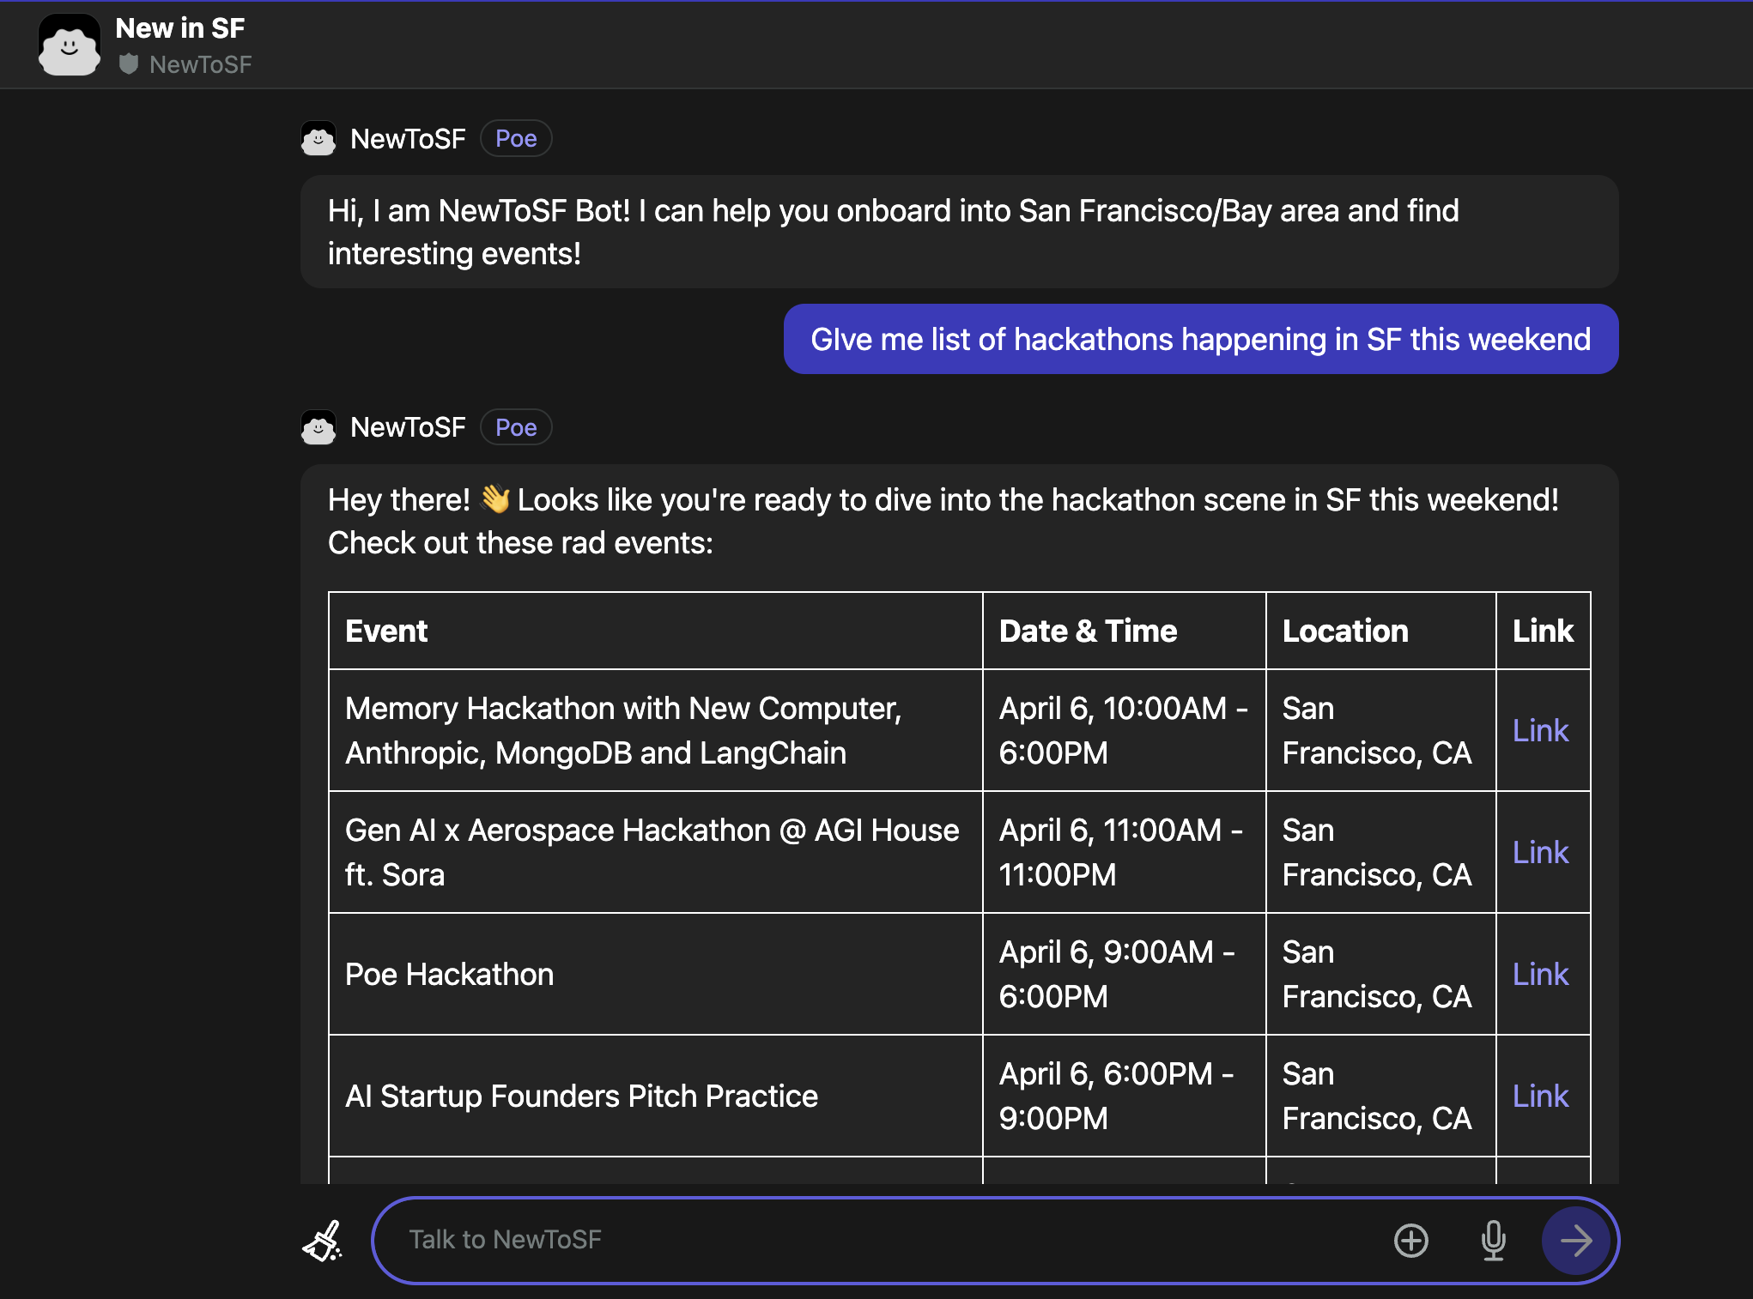Activate the microphone voice input icon
This screenshot has height=1299, width=1753.
[1493, 1241]
